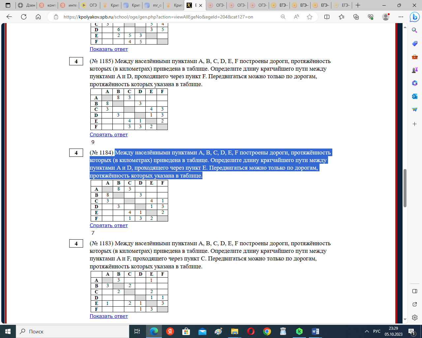
Task: Open Opera browser from taskbar
Action: click(251, 331)
